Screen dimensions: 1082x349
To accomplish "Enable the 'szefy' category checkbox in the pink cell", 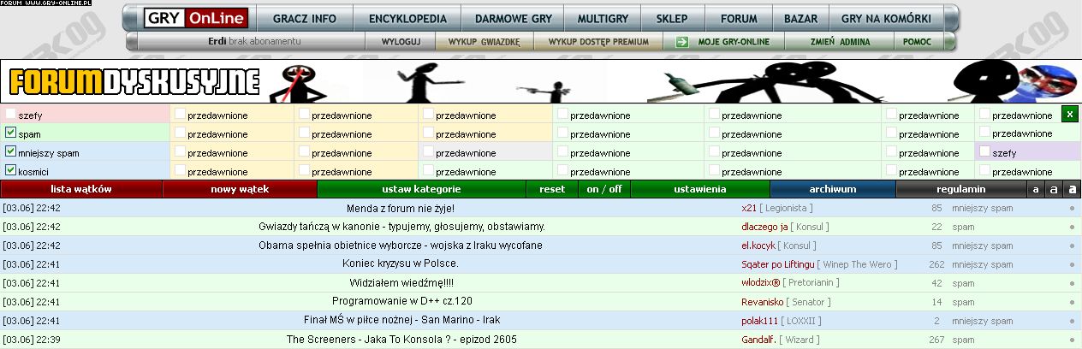I will (x=10, y=115).
